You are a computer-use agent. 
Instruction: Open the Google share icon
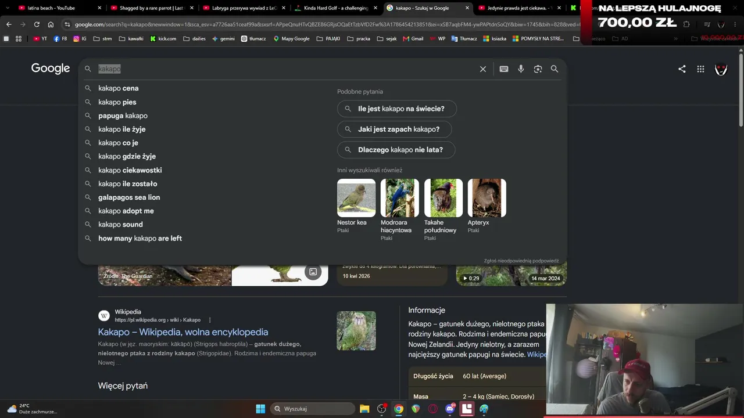coord(682,69)
